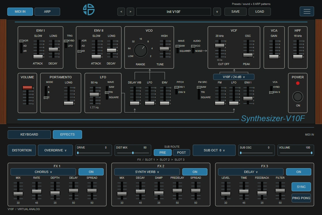
Task: Click the VCO TUNE fader
Action: (164, 49)
